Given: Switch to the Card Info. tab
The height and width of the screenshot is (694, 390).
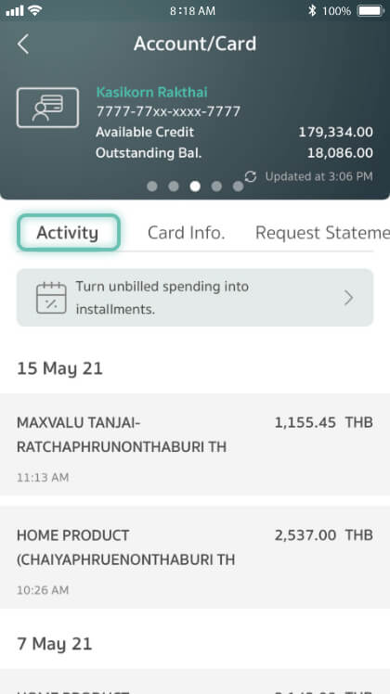Looking at the screenshot, I should click(x=186, y=233).
